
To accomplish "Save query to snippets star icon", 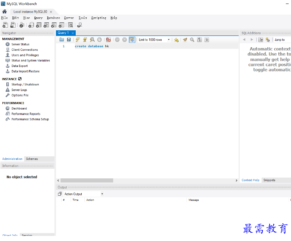I will pyautogui.click(x=176, y=40).
